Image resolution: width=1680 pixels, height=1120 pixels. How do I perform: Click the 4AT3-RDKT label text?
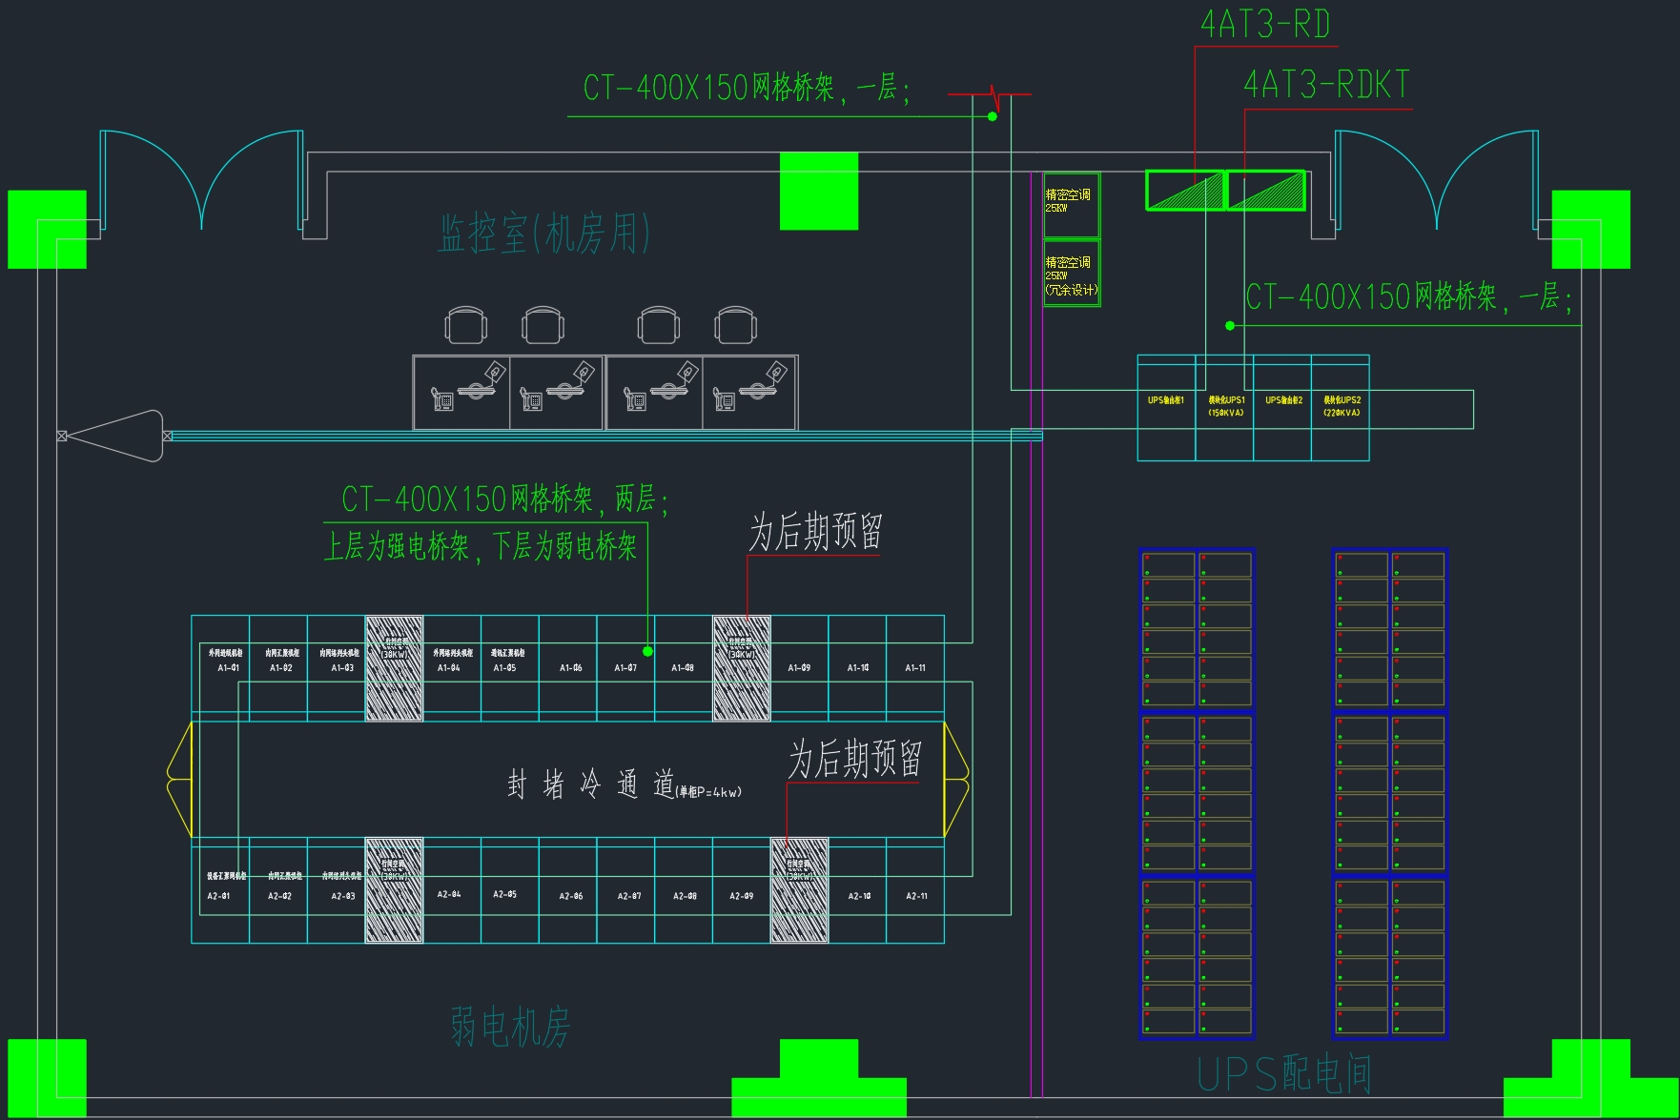pos(1325,85)
